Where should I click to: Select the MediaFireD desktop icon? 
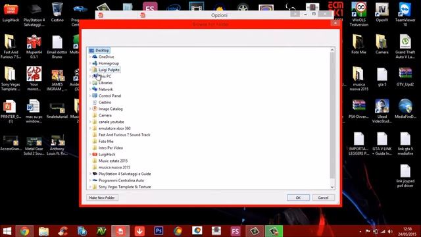click(x=405, y=109)
